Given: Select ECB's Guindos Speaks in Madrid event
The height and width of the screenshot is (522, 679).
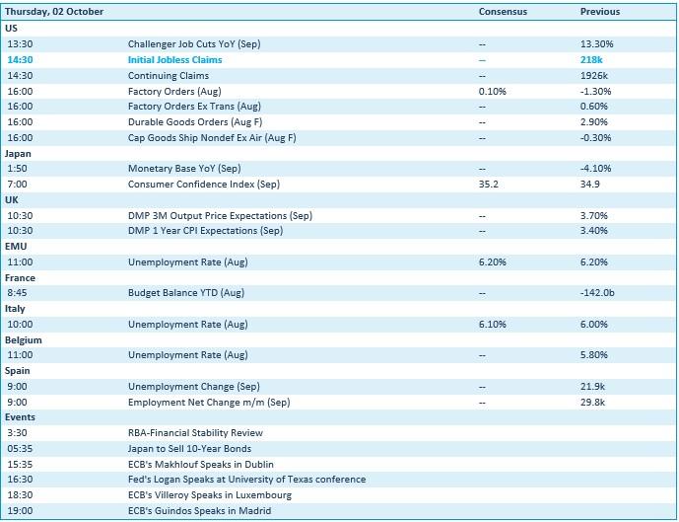Looking at the screenshot, I should pos(199,511).
